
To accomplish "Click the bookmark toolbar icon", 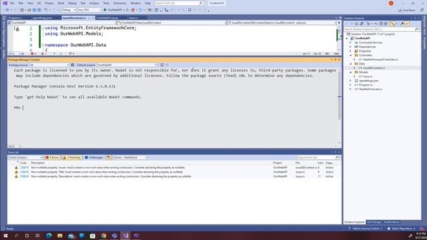I will [189, 10].
